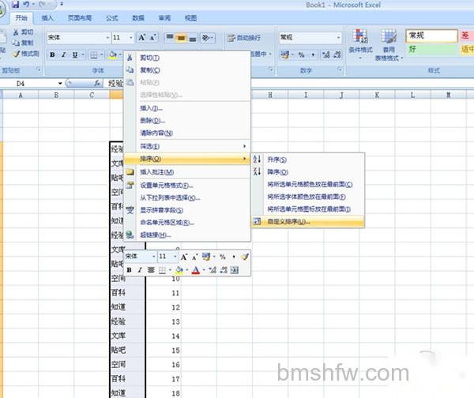This screenshot has width=474, height=398.
Task: Open the number format dropdown
Action: tap(339, 37)
